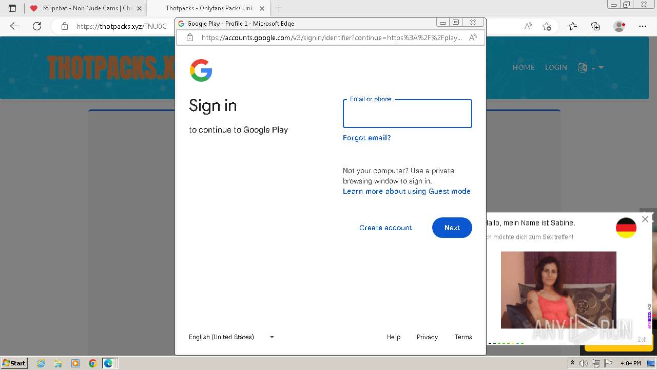
Task: Open the Privacy link
Action: (x=427, y=337)
